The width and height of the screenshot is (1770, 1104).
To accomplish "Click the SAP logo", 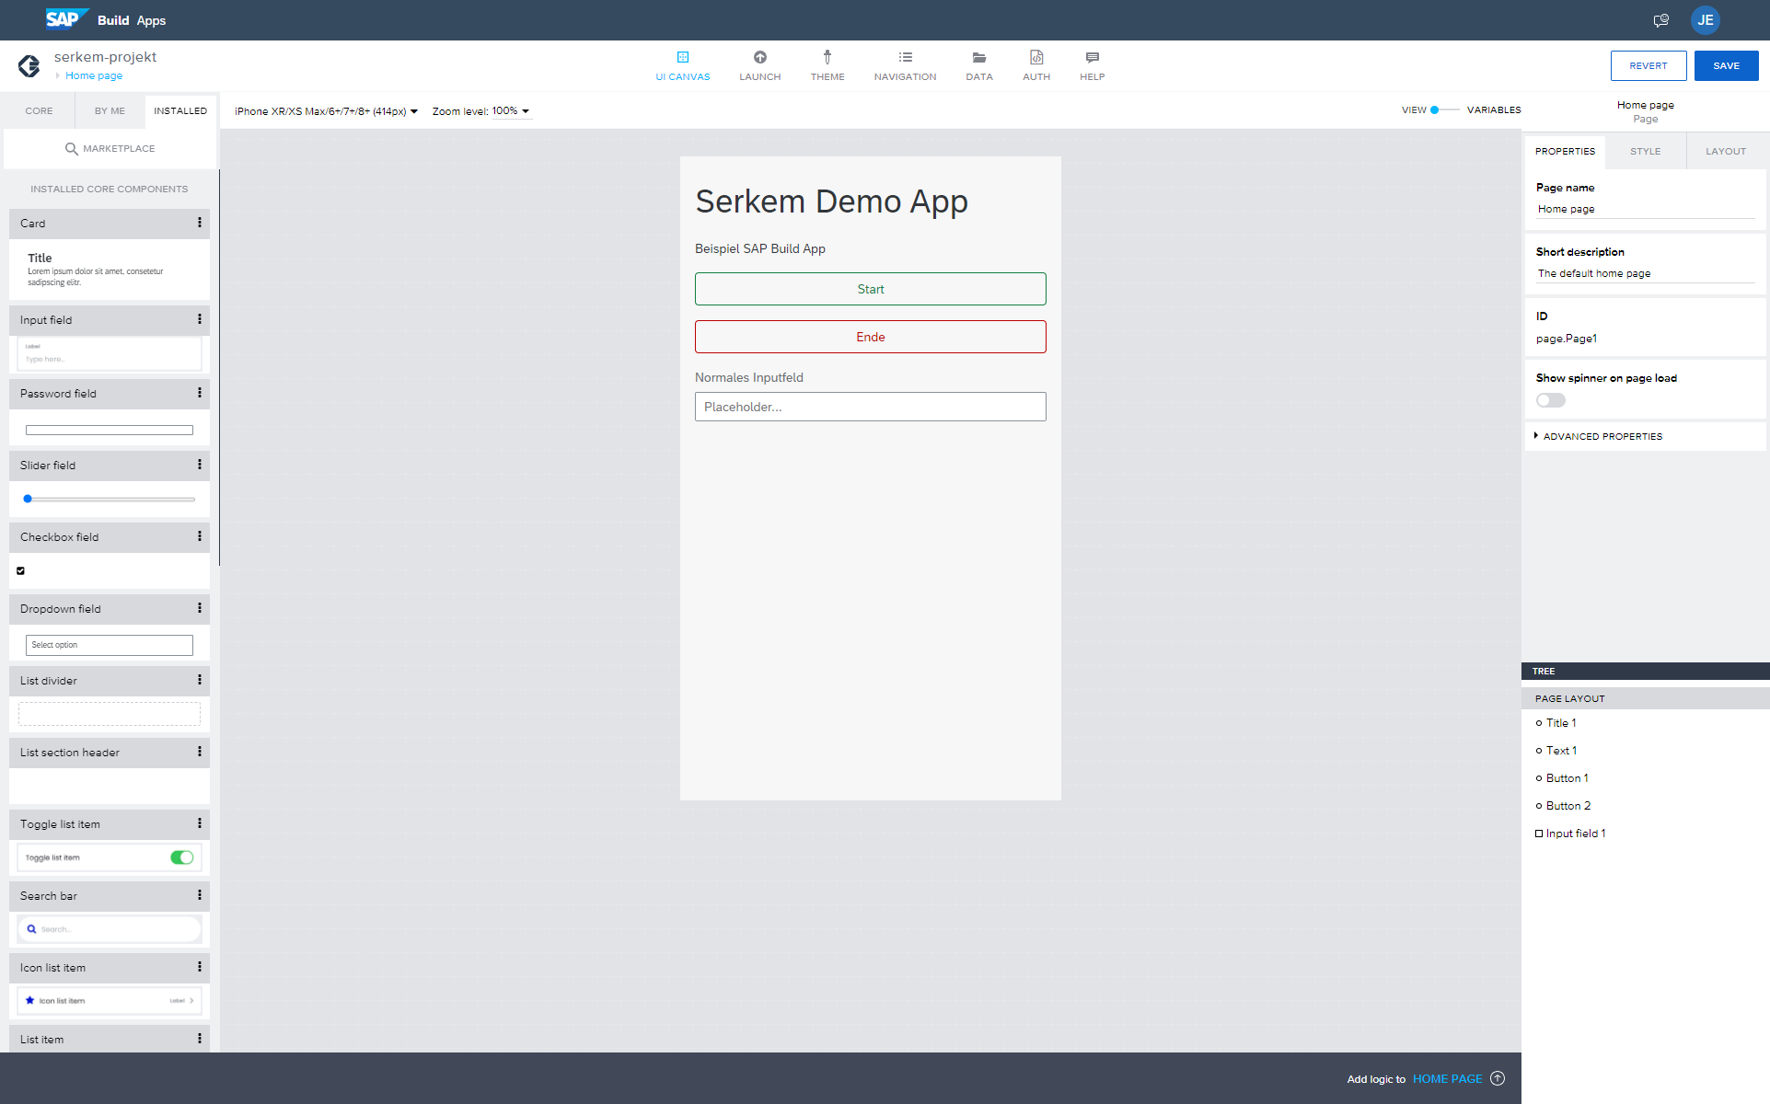I will tap(66, 19).
